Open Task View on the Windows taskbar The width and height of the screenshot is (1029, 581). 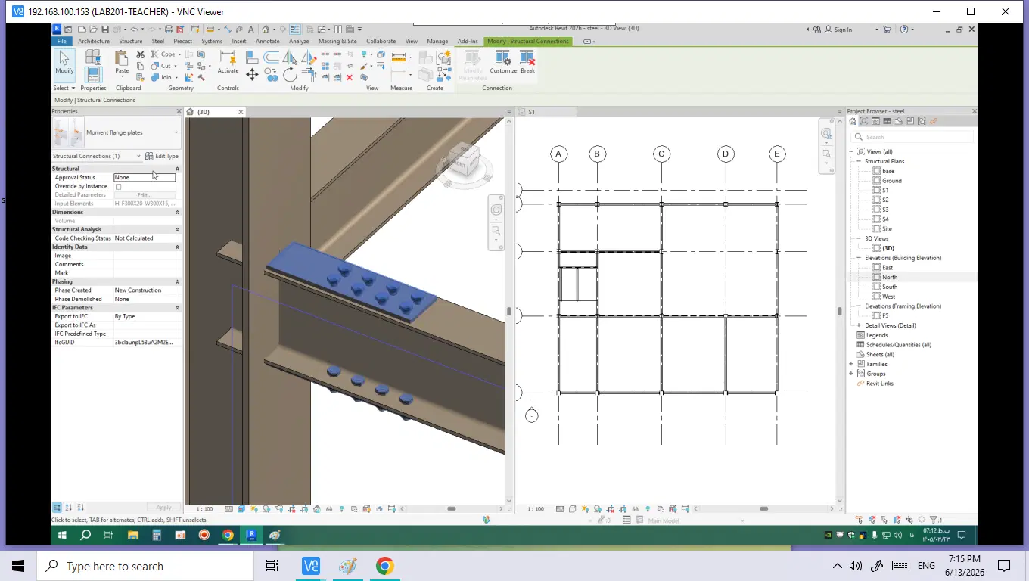point(272,566)
